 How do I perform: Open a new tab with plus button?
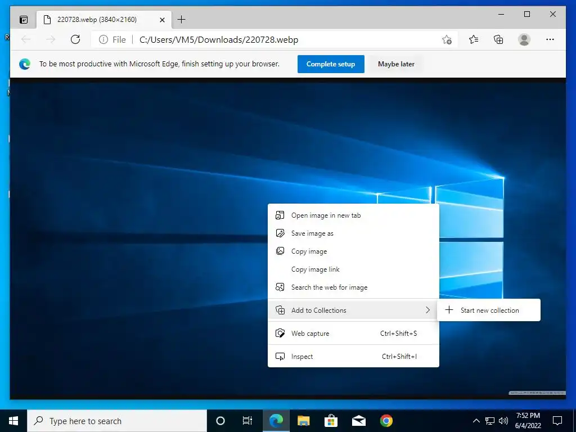point(181,20)
